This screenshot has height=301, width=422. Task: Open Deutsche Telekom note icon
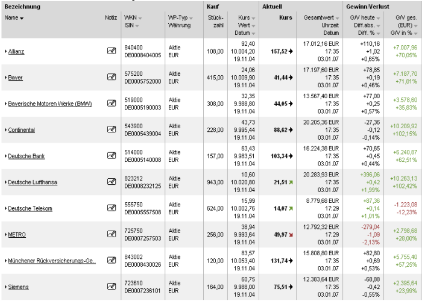[111, 208]
